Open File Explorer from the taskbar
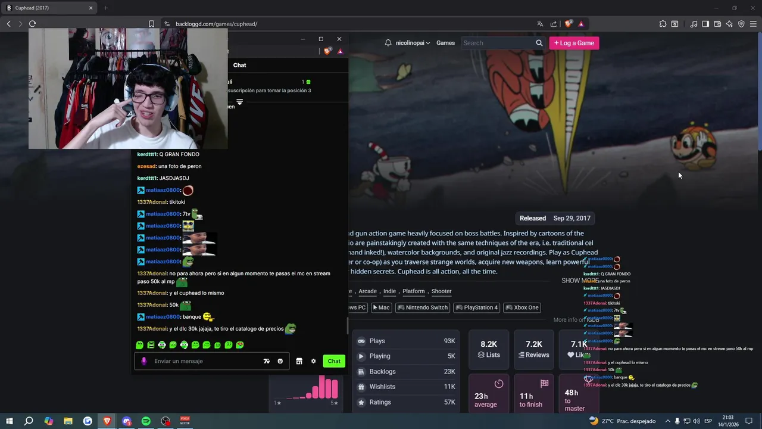The width and height of the screenshot is (762, 429). click(68, 421)
